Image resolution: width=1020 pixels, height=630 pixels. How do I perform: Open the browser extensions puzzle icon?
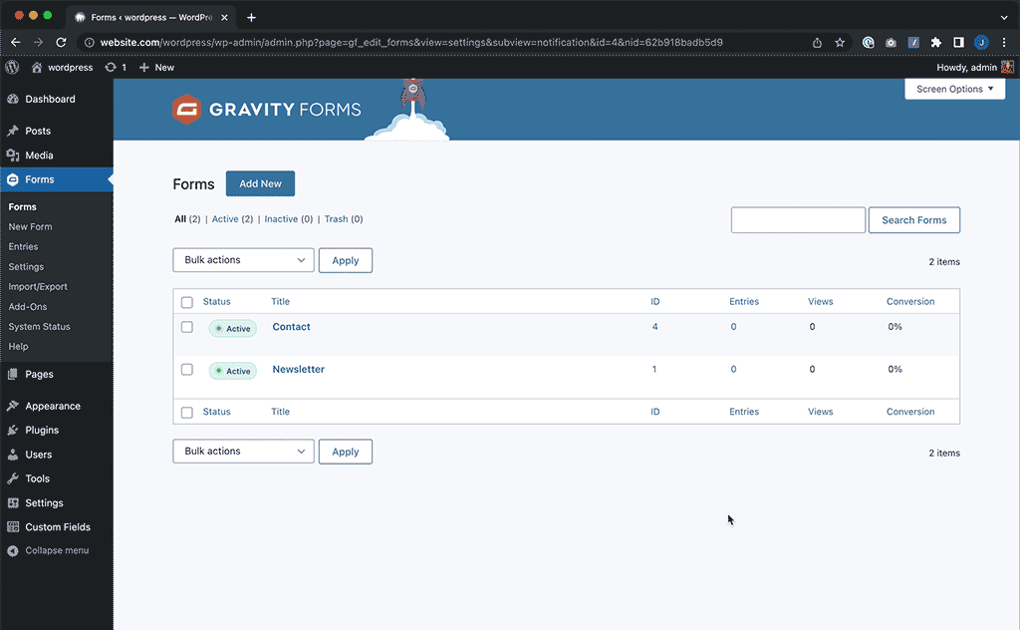(x=936, y=42)
